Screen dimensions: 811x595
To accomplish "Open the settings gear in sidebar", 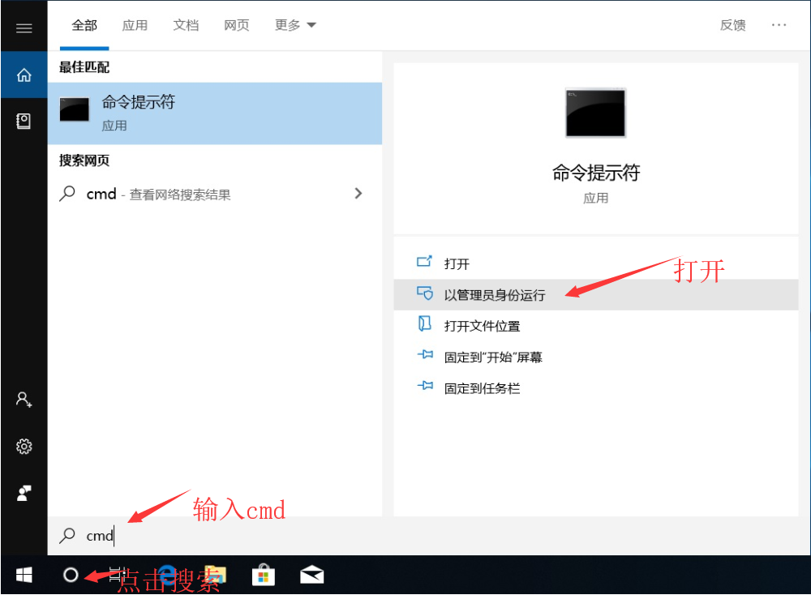I will tap(24, 446).
